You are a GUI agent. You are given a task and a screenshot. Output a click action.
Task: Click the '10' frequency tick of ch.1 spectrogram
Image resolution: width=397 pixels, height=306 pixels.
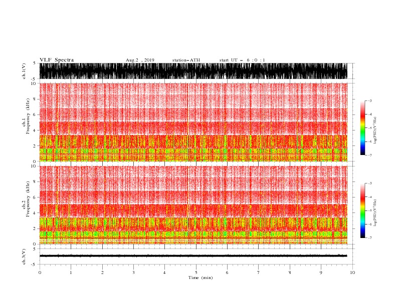point(34,83)
